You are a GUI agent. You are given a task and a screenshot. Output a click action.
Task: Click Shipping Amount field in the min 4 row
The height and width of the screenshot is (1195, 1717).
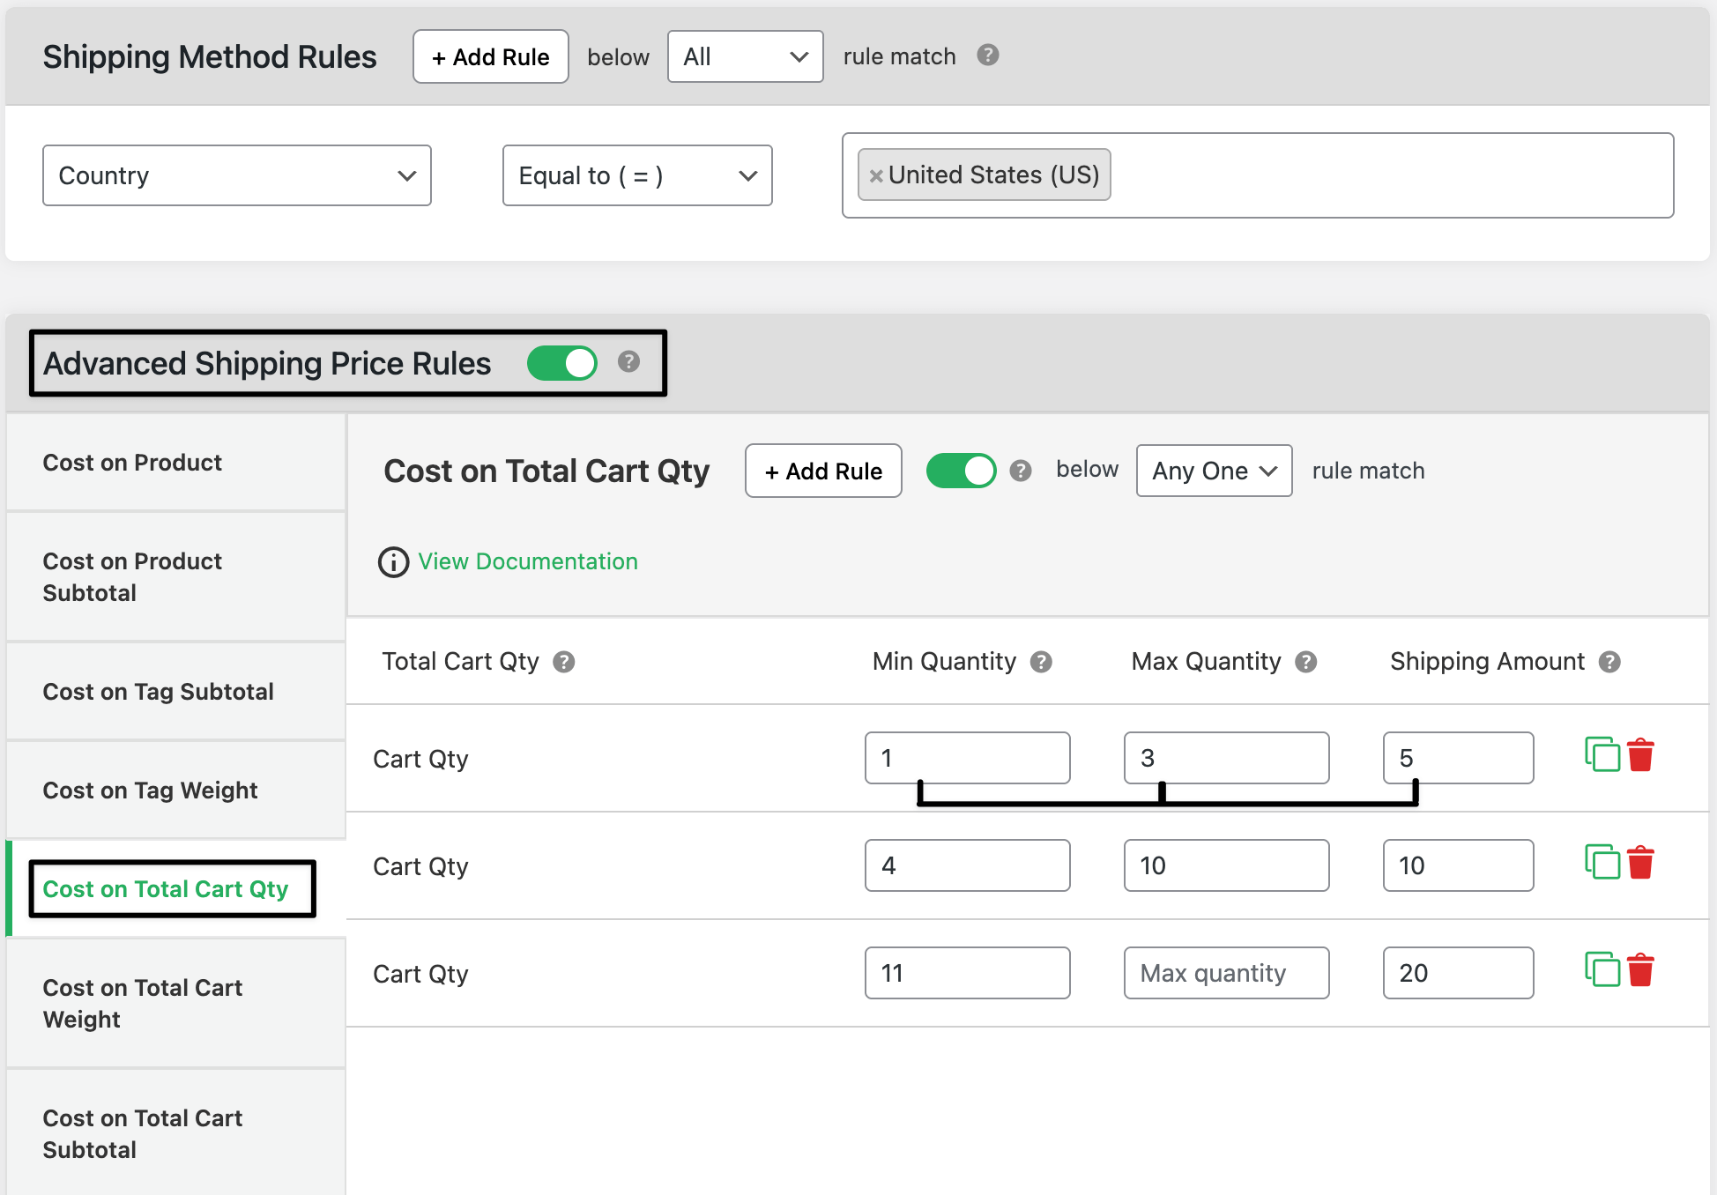(1459, 865)
